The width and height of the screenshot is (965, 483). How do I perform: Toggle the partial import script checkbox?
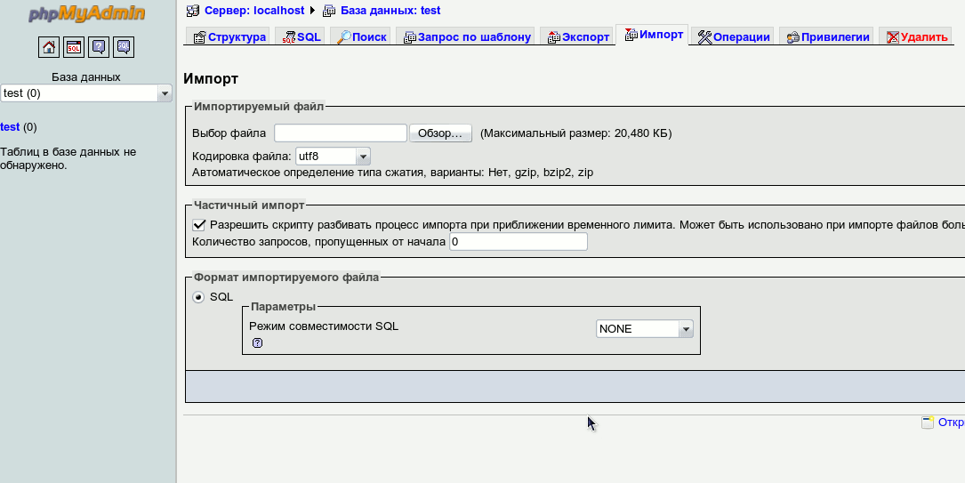199,225
